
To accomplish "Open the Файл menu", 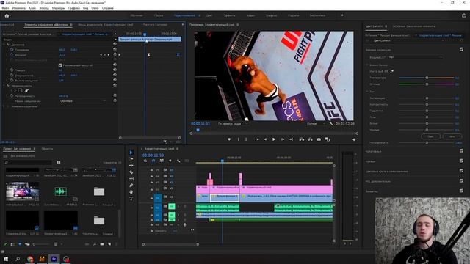I will [5, 8].
